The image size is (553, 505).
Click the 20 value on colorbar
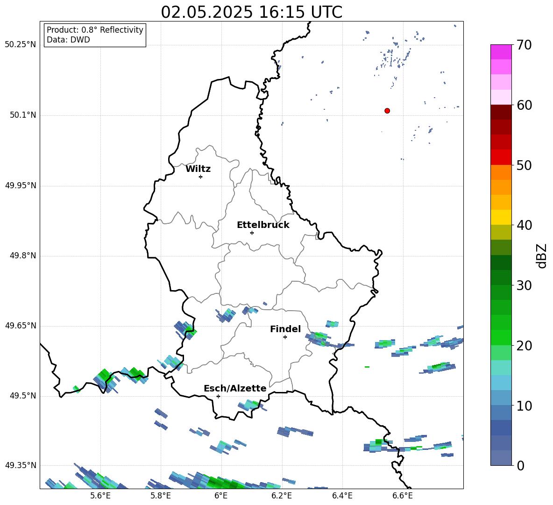pyautogui.click(x=524, y=346)
